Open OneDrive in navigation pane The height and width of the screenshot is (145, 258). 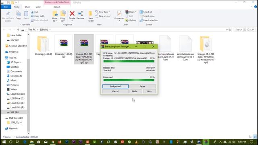(12, 52)
